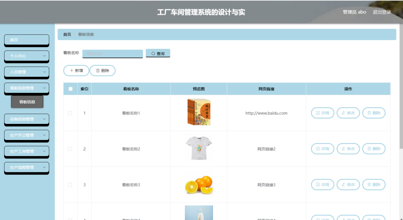Open 详情 via the document icon for 看板名称1

[318, 113]
